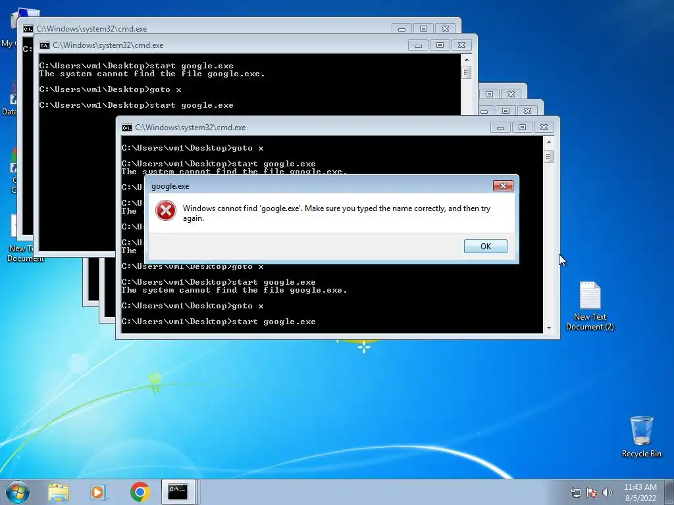Click last 'start google.exe' line in front cmd
This screenshot has height=505, width=674.
[219, 322]
